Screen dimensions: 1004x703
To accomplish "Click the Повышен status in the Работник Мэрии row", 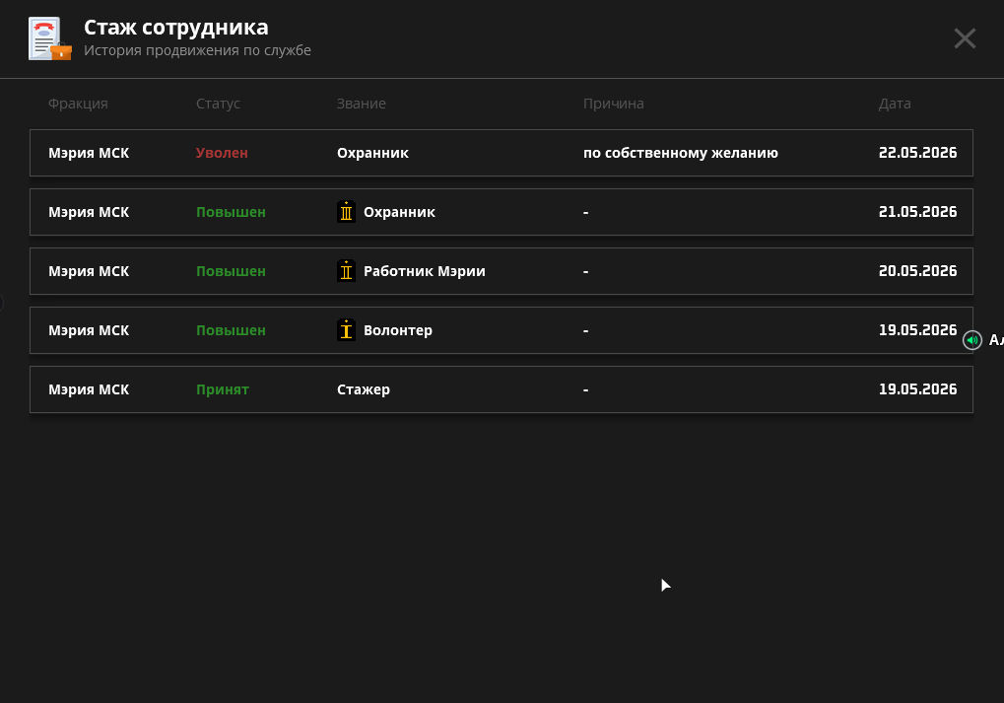I will pos(231,271).
